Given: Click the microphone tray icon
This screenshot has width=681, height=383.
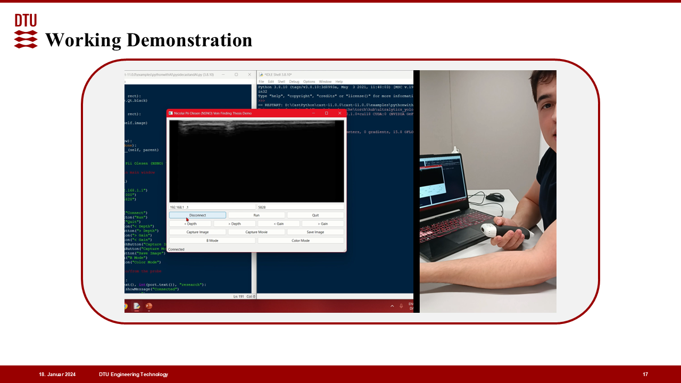Looking at the screenshot, I should 401,306.
